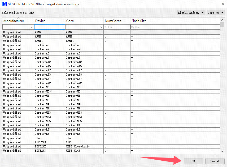Select the Cortex-A7 device row
This screenshot has width=227, height=167.
tap(111, 49)
